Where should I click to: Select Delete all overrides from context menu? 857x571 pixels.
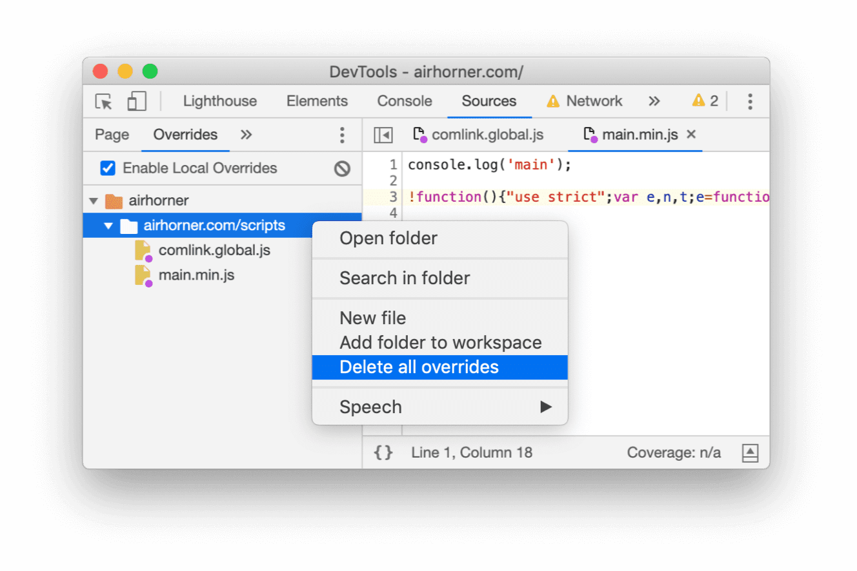pyautogui.click(x=419, y=367)
